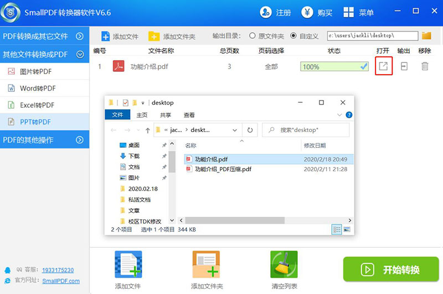This screenshot has width=443, height=294.
Task: Select file 功能介绍.pdf in explorer
Action: (x=269, y=159)
